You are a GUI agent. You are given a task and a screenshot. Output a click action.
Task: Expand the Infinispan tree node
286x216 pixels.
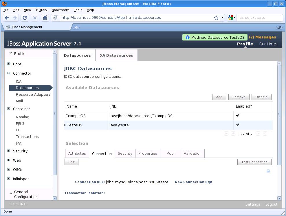tap(9, 179)
